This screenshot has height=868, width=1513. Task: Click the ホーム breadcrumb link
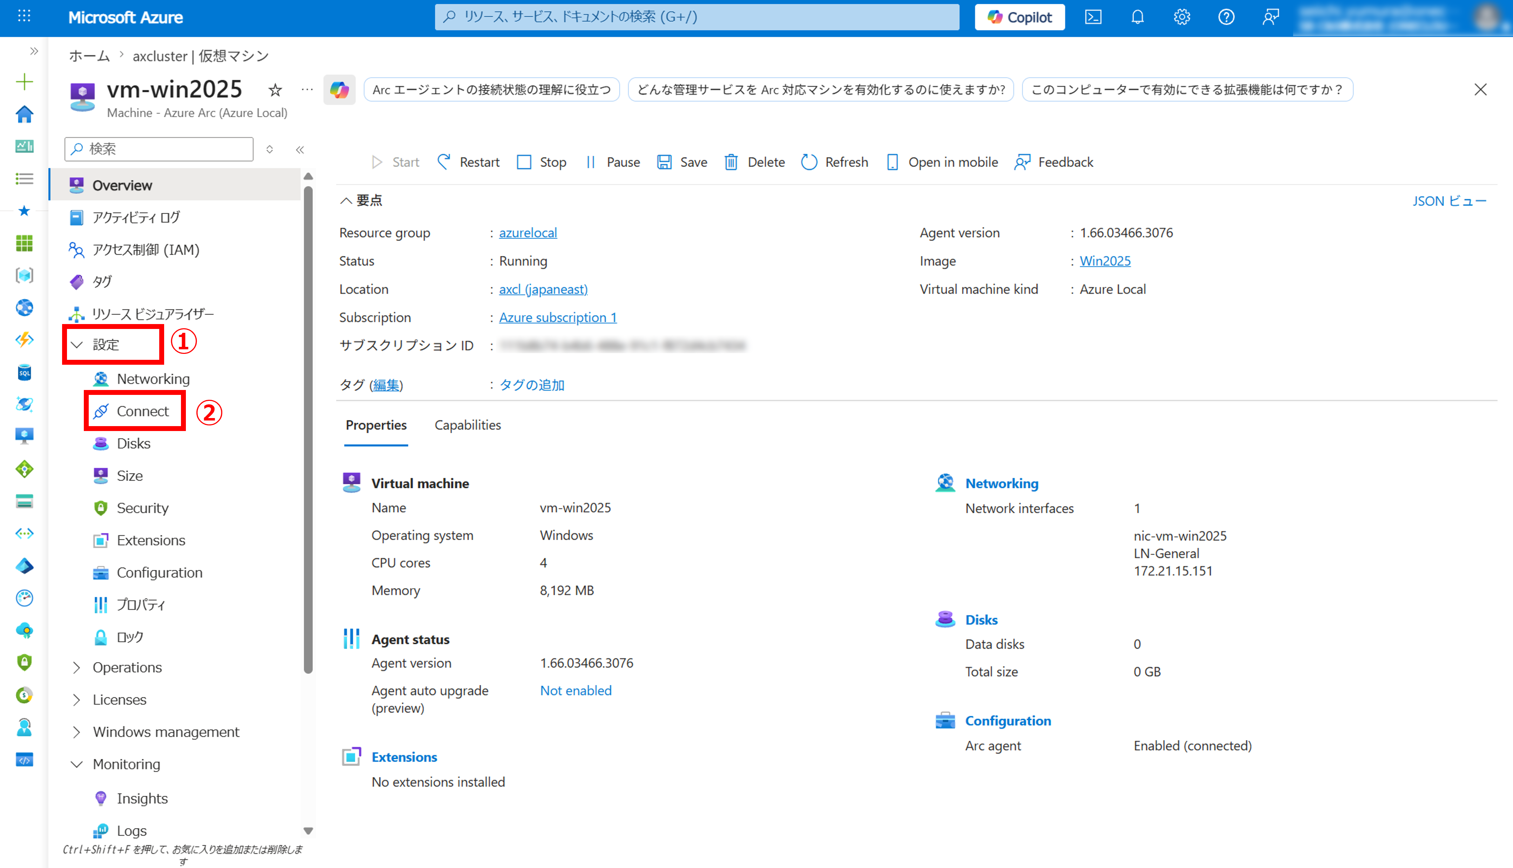pos(89,56)
